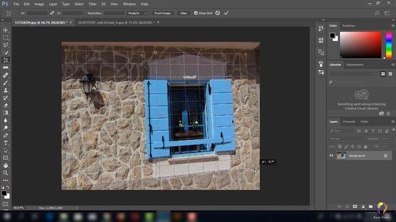Image resolution: width=396 pixels, height=222 pixels.
Task: Switch to the Adjustments tab
Action: [x=355, y=65]
